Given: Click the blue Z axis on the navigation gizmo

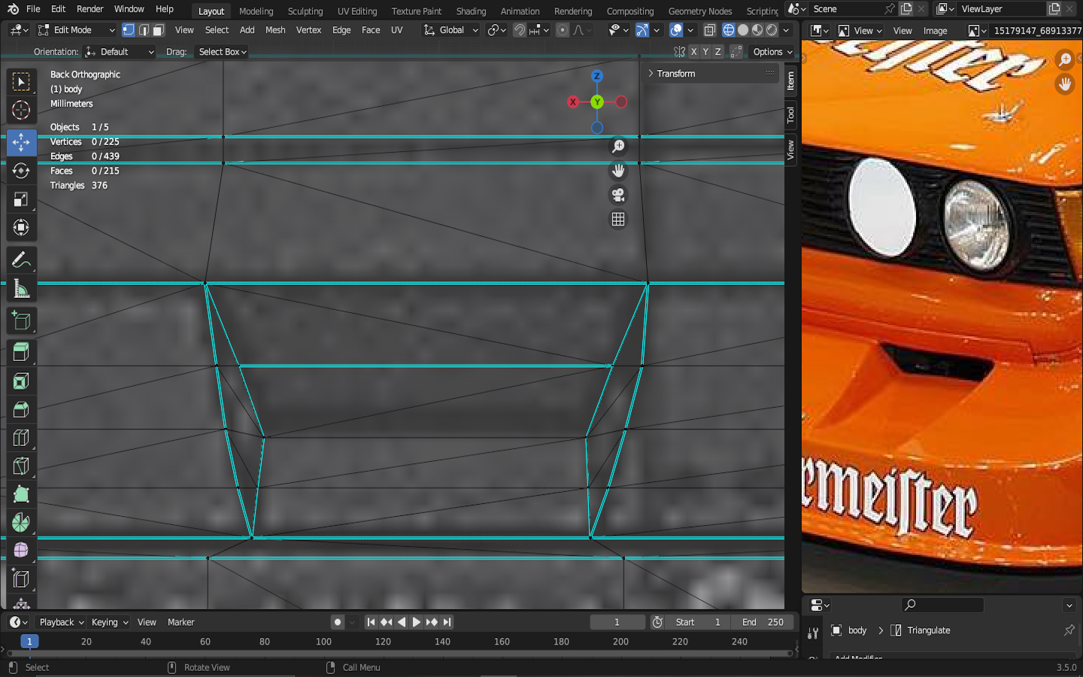Looking at the screenshot, I should pyautogui.click(x=597, y=76).
